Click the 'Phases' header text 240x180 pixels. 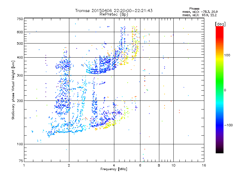[x=194, y=9]
